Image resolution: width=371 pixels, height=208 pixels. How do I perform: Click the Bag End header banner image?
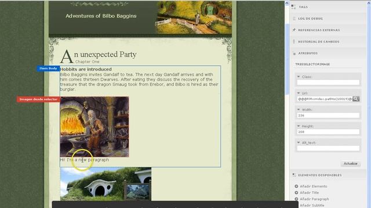[193, 17]
